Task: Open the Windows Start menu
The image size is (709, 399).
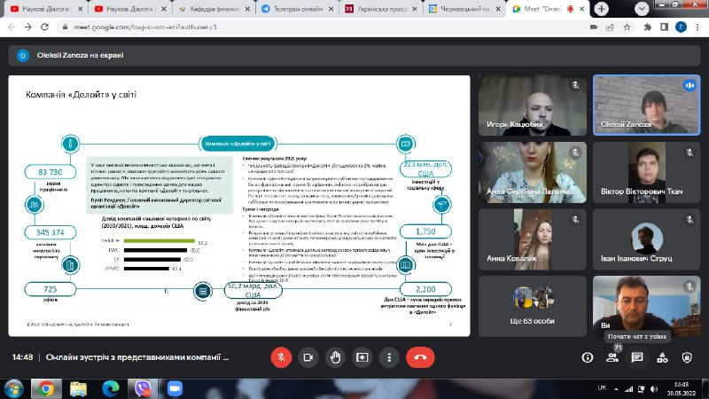Action: pyautogui.click(x=13, y=388)
